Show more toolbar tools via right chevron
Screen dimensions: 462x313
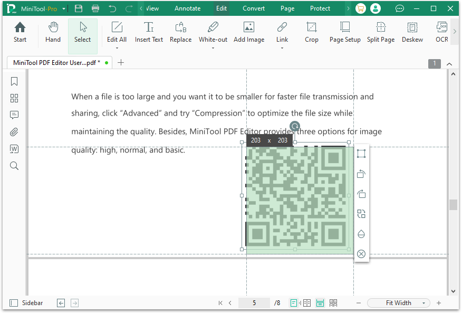click(455, 31)
